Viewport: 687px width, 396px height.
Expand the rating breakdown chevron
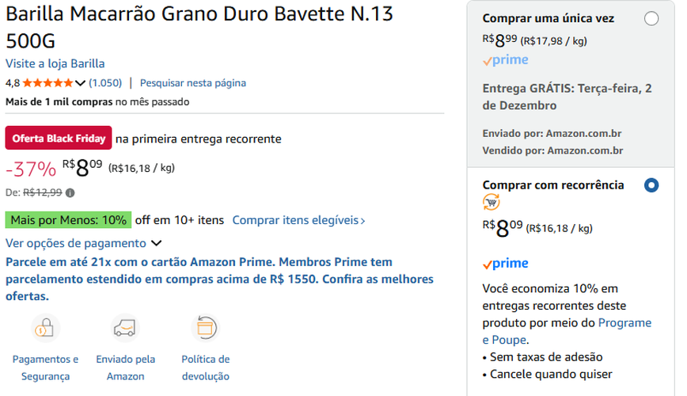[80, 82]
